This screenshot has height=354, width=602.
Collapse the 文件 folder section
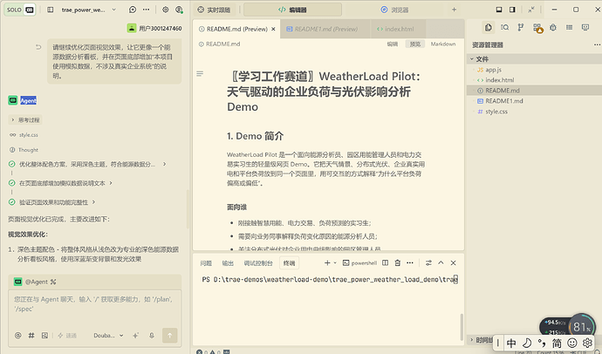pyautogui.click(x=535, y=59)
